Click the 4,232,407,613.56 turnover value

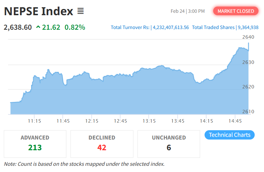(x=170, y=27)
